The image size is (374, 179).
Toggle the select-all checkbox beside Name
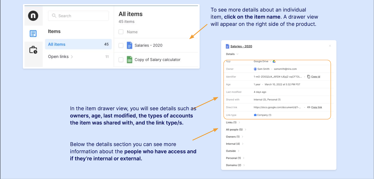click(x=121, y=32)
